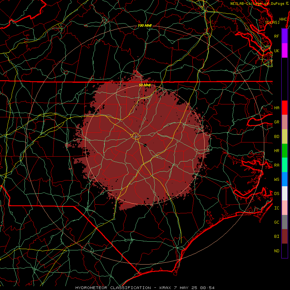Click the UK magenta legend color swatch
This screenshot has width=290, height=290.
[285, 51]
